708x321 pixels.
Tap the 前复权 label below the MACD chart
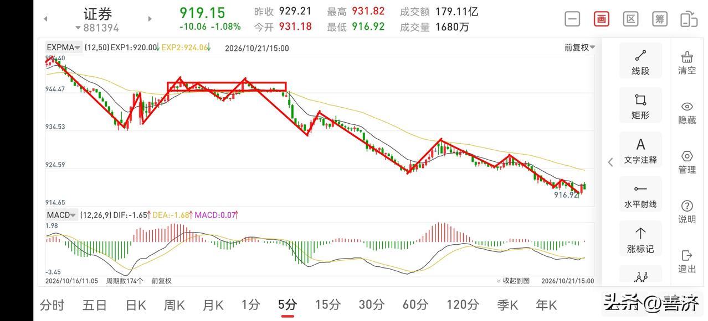[162, 281]
